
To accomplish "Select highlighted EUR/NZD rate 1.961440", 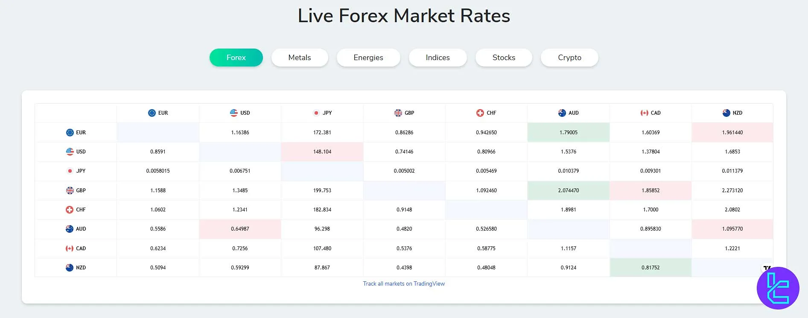I will coord(732,133).
